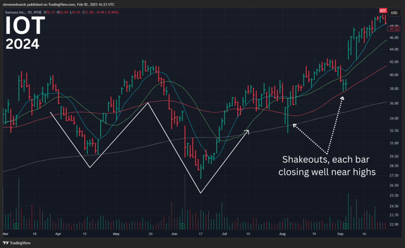Click the 36.00 price axis label
This screenshot has height=248, width=405.
coord(394,103)
